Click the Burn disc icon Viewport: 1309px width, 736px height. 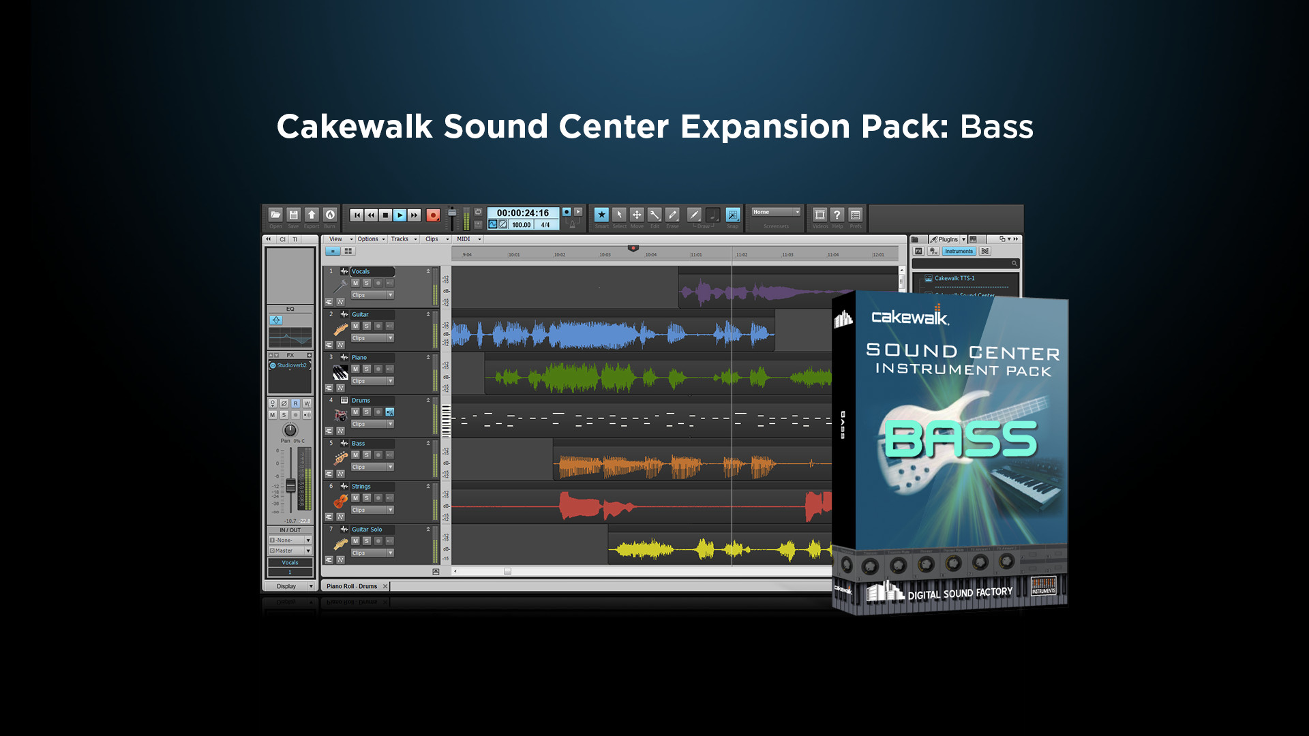click(x=330, y=215)
